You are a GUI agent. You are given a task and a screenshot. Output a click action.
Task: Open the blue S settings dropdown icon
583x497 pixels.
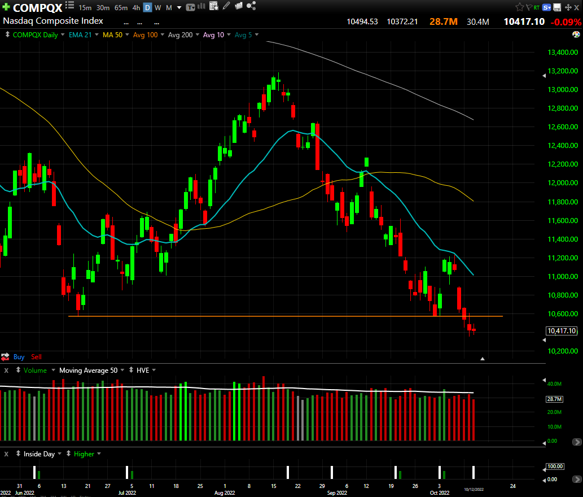(546, 7)
